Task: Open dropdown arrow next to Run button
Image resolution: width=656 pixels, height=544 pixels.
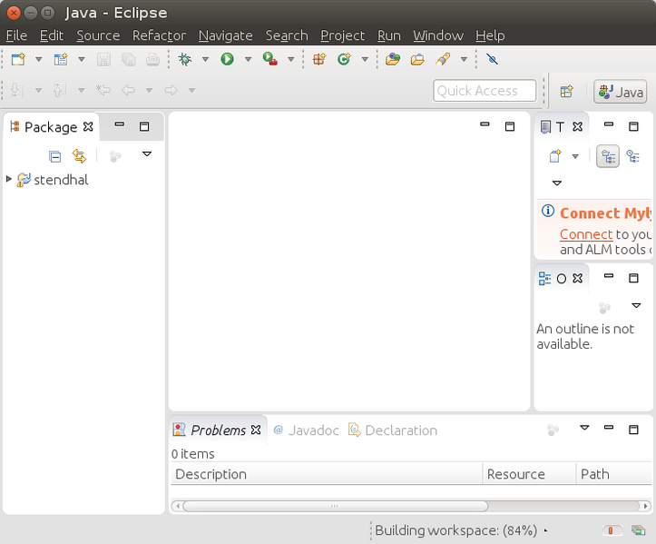Action: point(248,60)
